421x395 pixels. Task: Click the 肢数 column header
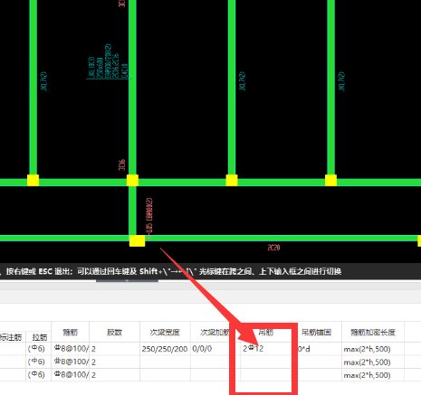point(114,332)
